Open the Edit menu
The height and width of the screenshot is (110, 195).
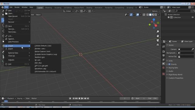click(x=11, y=7)
